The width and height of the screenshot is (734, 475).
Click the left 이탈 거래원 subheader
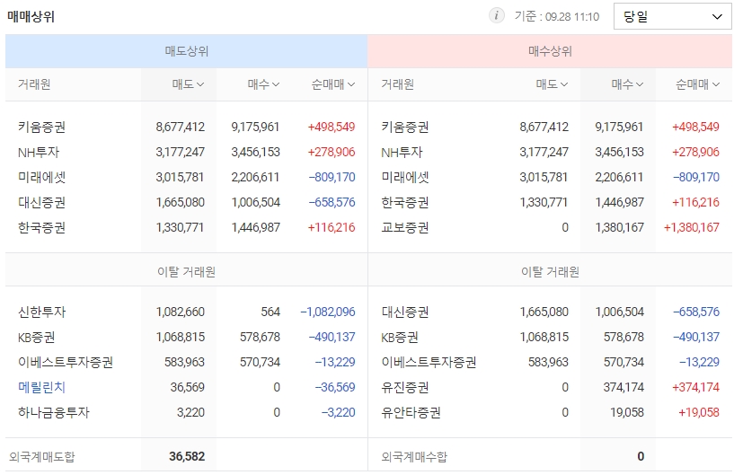coord(186,272)
